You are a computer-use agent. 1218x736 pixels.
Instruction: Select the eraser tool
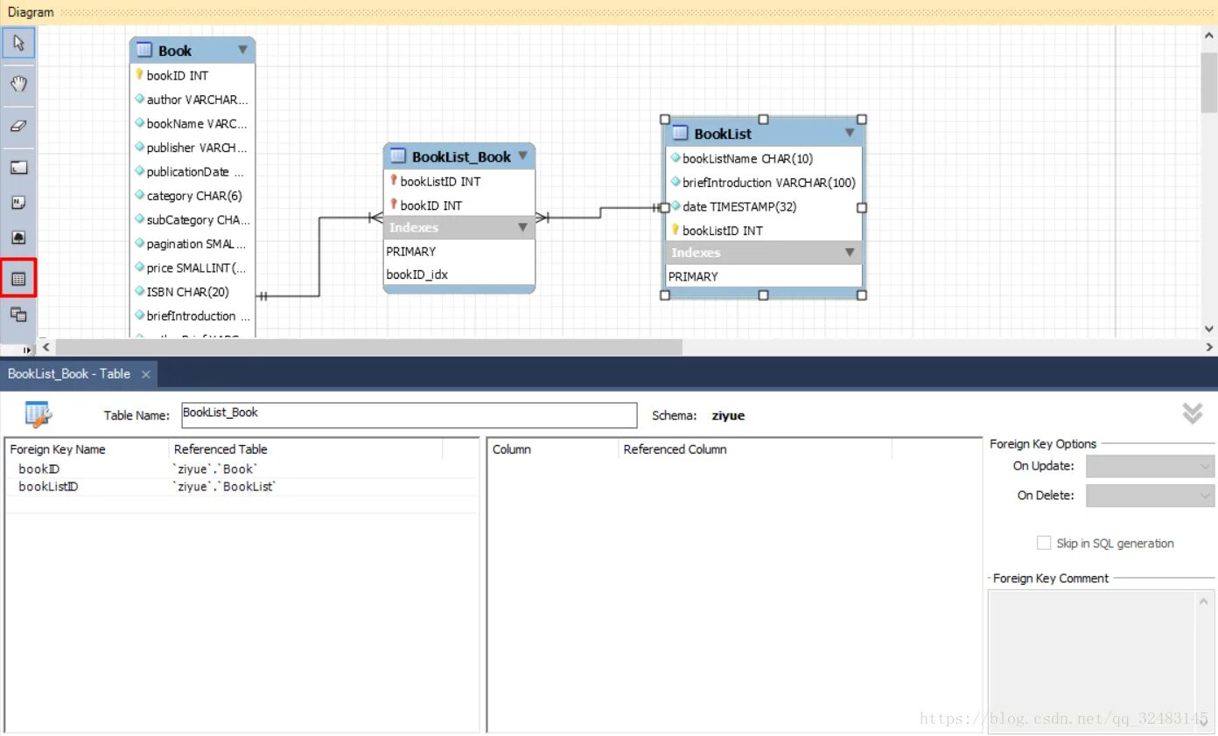18,125
